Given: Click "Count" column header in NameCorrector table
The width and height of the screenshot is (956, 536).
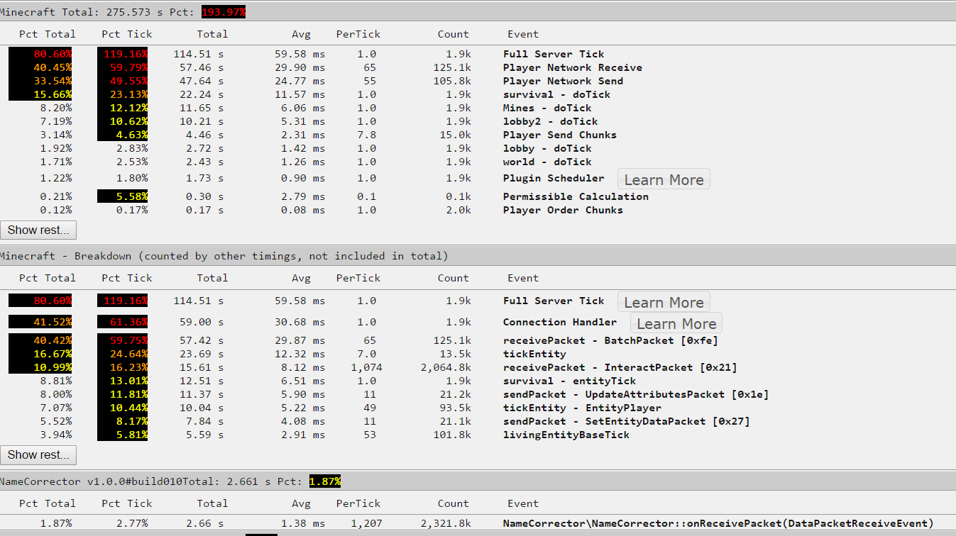Looking at the screenshot, I should [454, 503].
